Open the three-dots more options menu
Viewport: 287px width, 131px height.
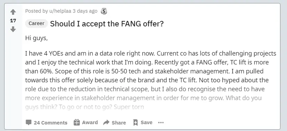(x=161, y=123)
